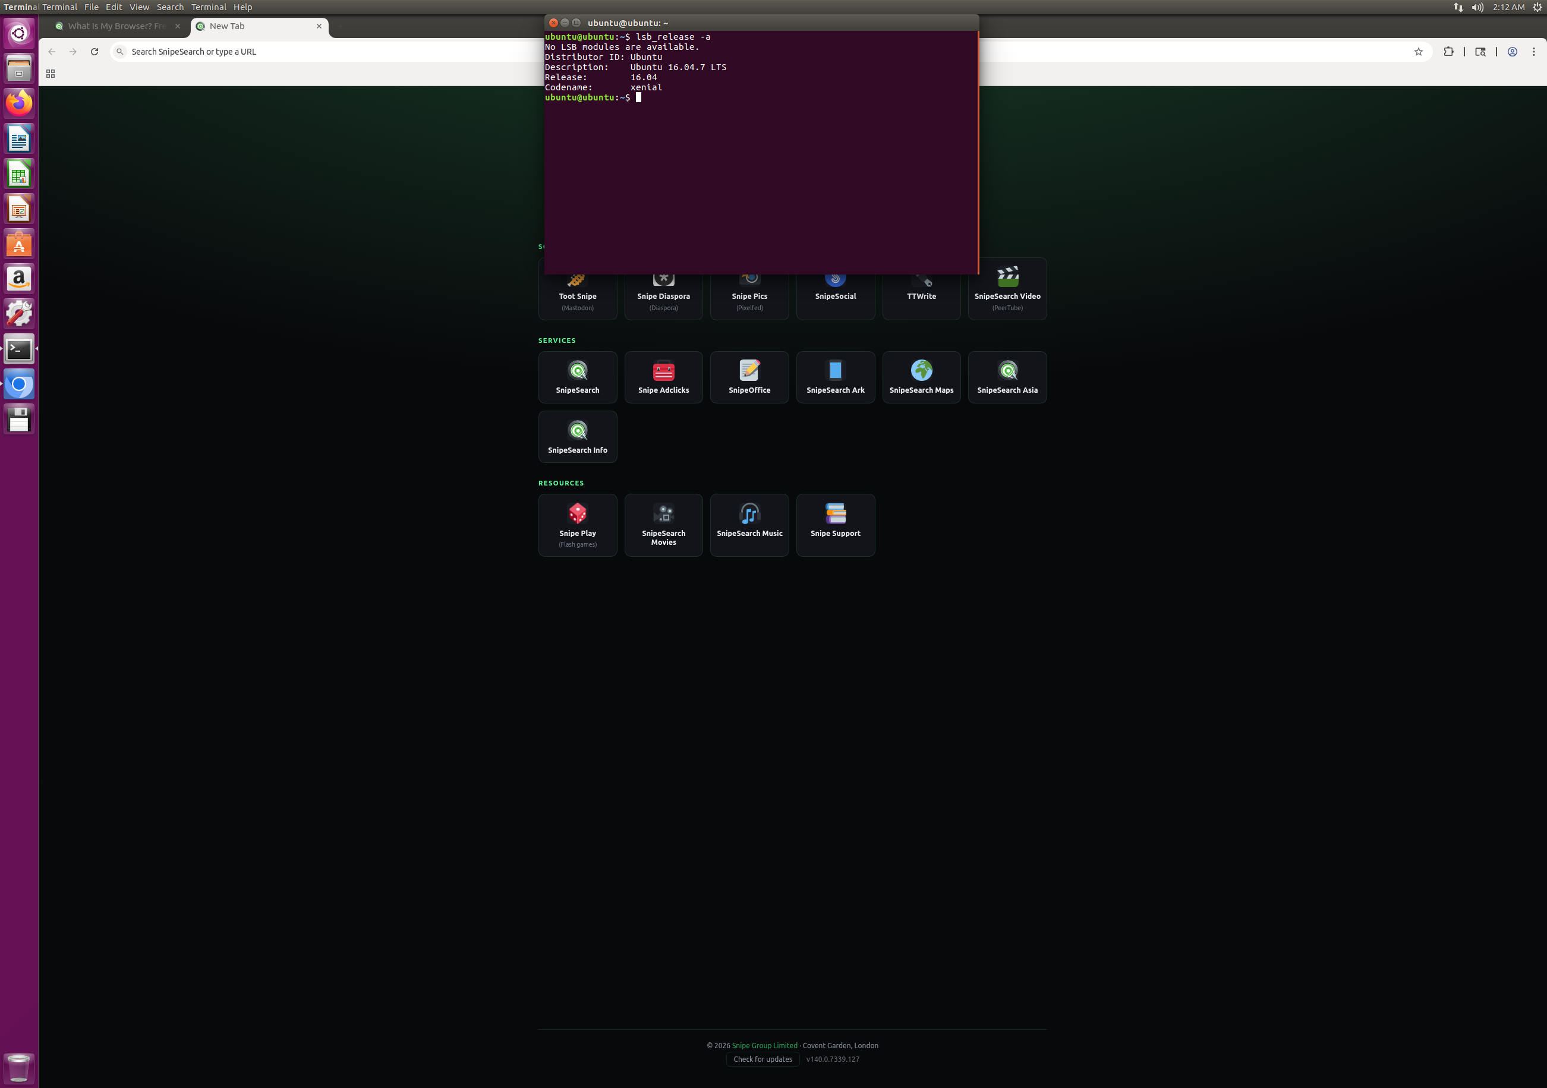Viewport: 1547px width, 1088px height.
Task: Open LibreOffice Writer from the dock
Action: coord(19,139)
